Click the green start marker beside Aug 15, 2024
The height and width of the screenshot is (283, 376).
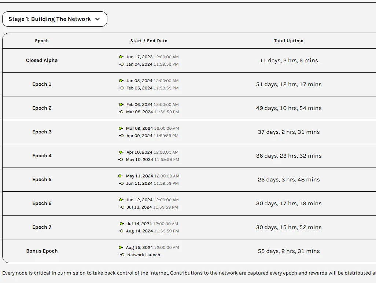coord(121,247)
